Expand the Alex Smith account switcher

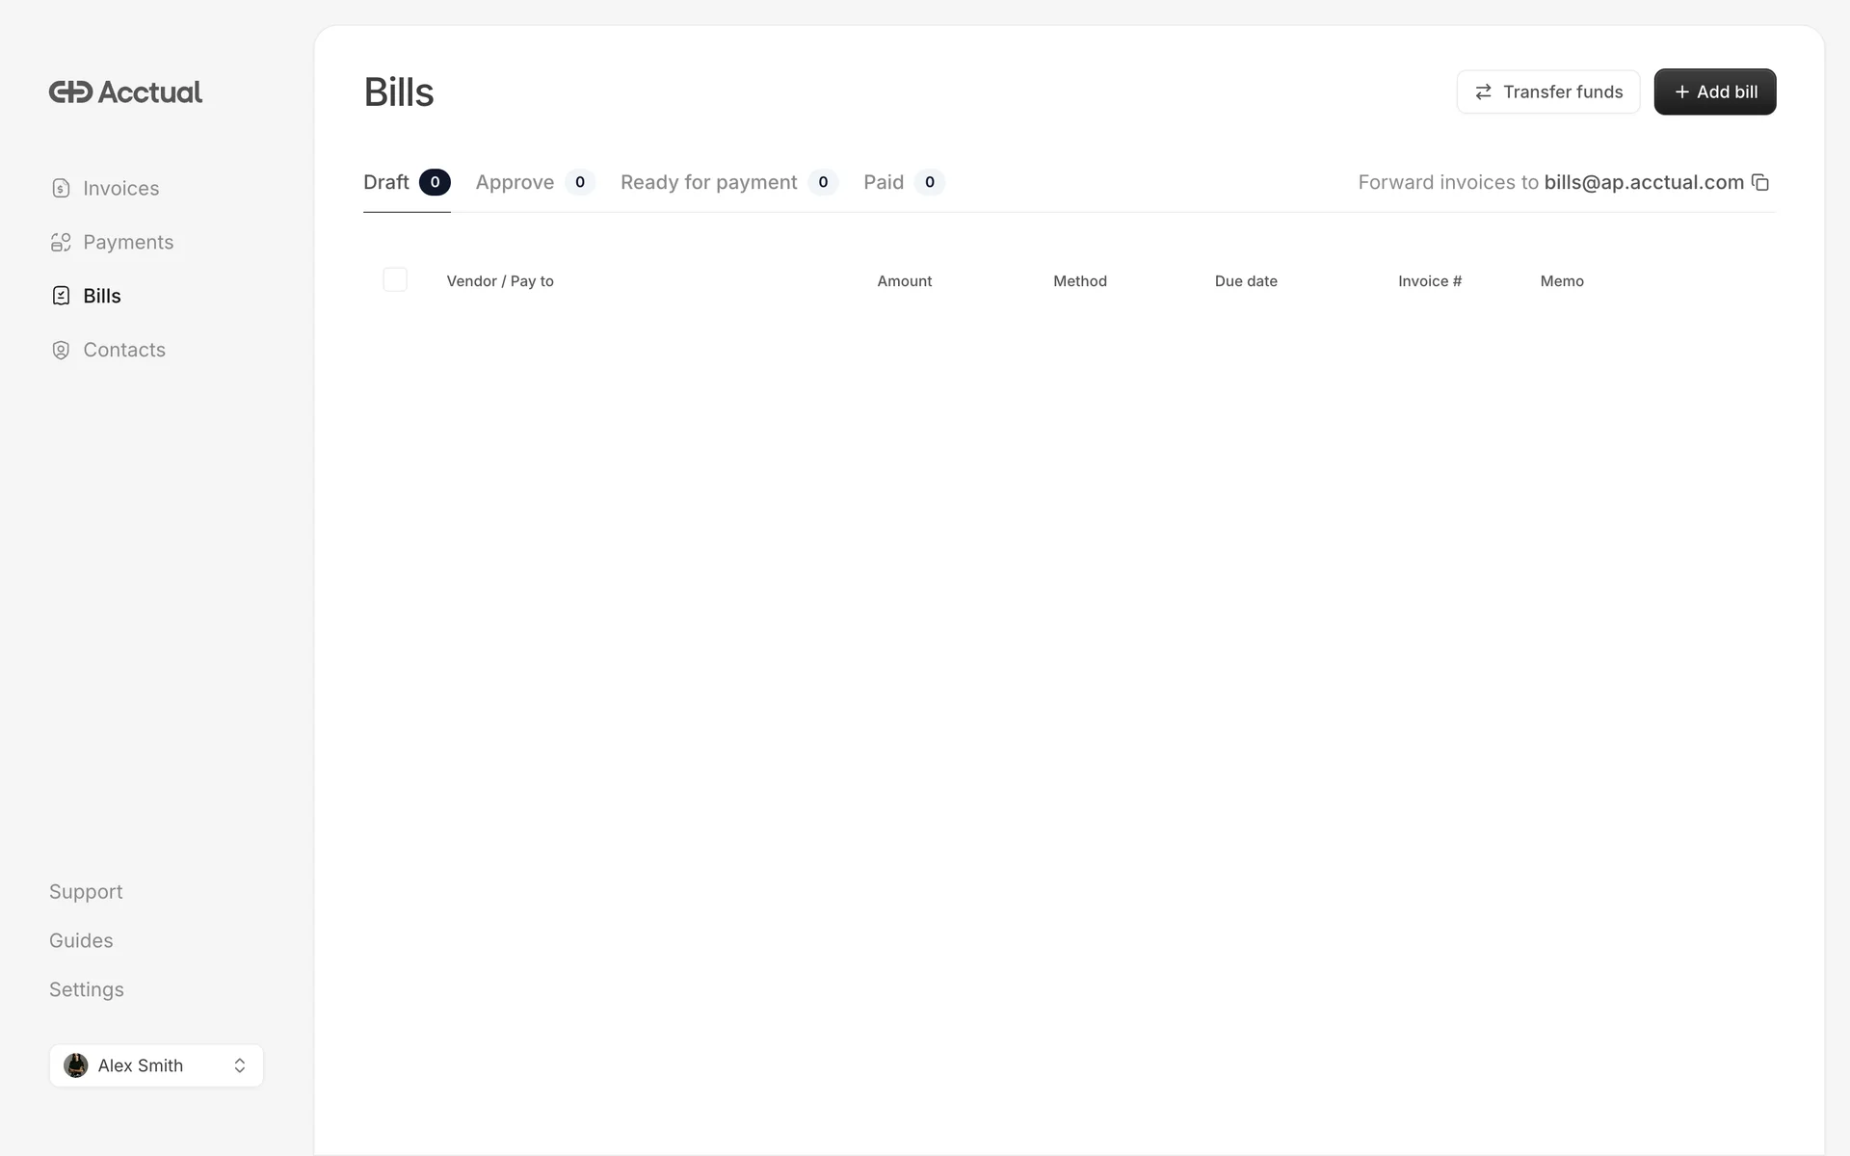click(x=239, y=1065)
